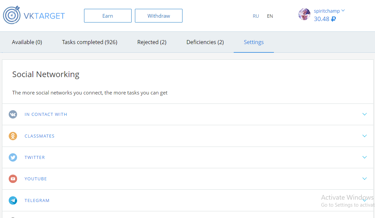Expand the TELEGRAM section chevron
The image size is (375, 218).
365,200
